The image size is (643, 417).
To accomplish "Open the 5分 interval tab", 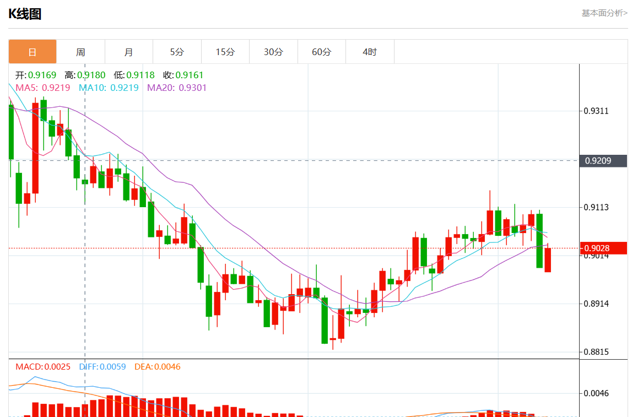I will point(177,52).
